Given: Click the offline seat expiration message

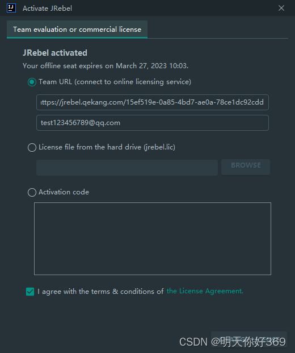Looking at the screenshot, I should pos(106,66).
